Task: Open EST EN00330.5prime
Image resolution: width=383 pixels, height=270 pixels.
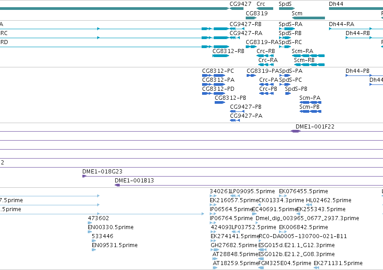Action: tap(111, 227)
